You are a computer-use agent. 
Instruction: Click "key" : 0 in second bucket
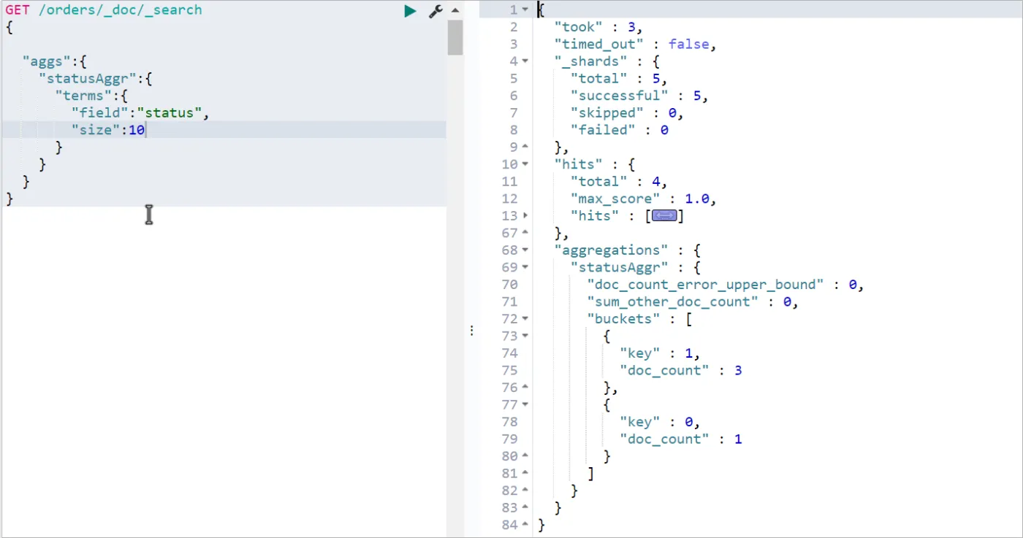click(659, 422)
